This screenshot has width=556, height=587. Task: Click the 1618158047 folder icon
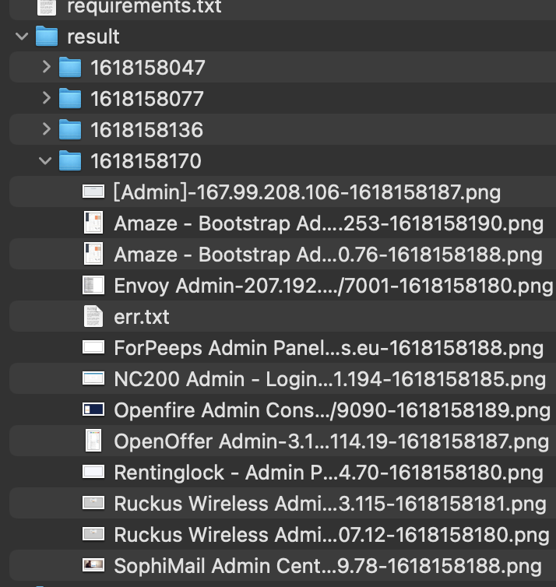(70, 68)
